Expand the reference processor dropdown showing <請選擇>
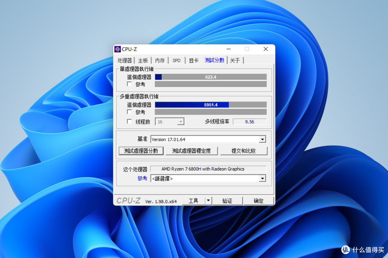The image size is (388, 258). pyautogui.click(x=262, y=178)
